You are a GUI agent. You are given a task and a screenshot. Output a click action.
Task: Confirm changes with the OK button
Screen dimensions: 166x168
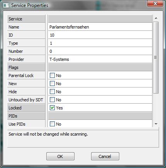(x=60, y=156)
